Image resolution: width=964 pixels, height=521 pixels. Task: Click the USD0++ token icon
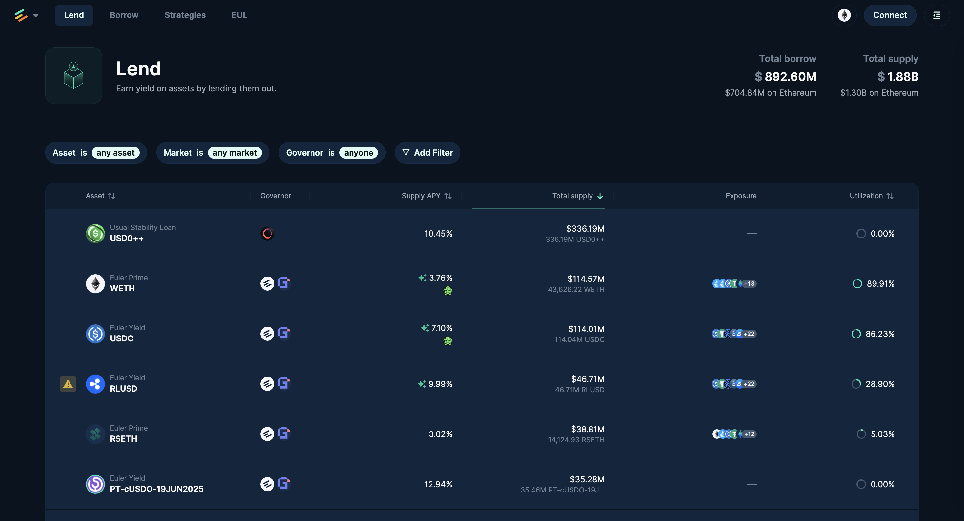(95, 233)
